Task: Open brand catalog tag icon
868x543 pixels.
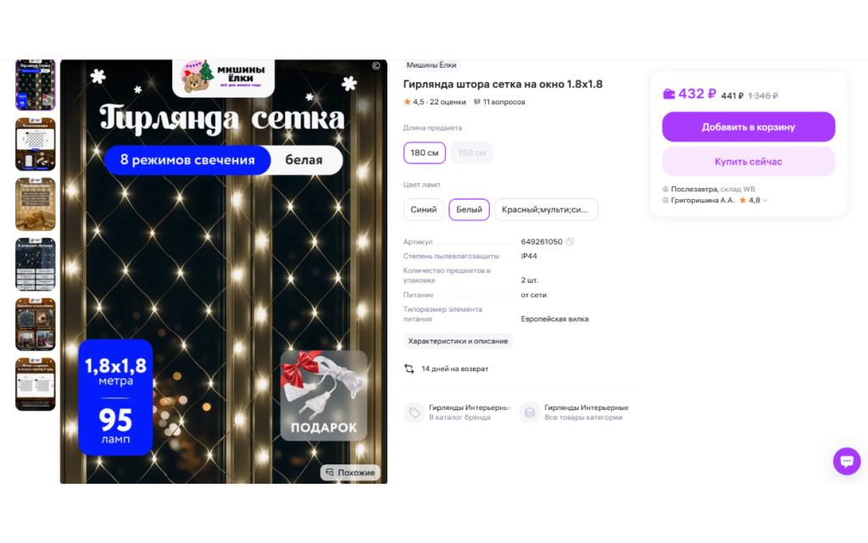Action: pos(414,413)
